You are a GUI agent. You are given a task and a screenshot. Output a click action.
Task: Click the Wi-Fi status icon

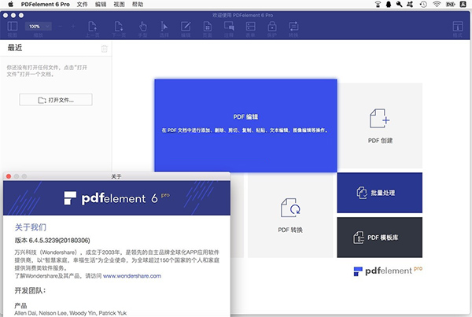(x=437, y=4)
